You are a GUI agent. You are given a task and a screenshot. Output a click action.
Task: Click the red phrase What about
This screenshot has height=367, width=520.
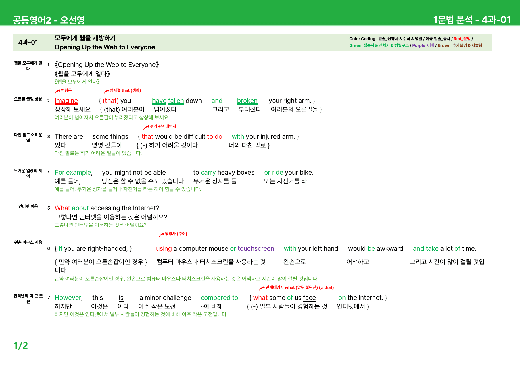click(x=72, y=208)
